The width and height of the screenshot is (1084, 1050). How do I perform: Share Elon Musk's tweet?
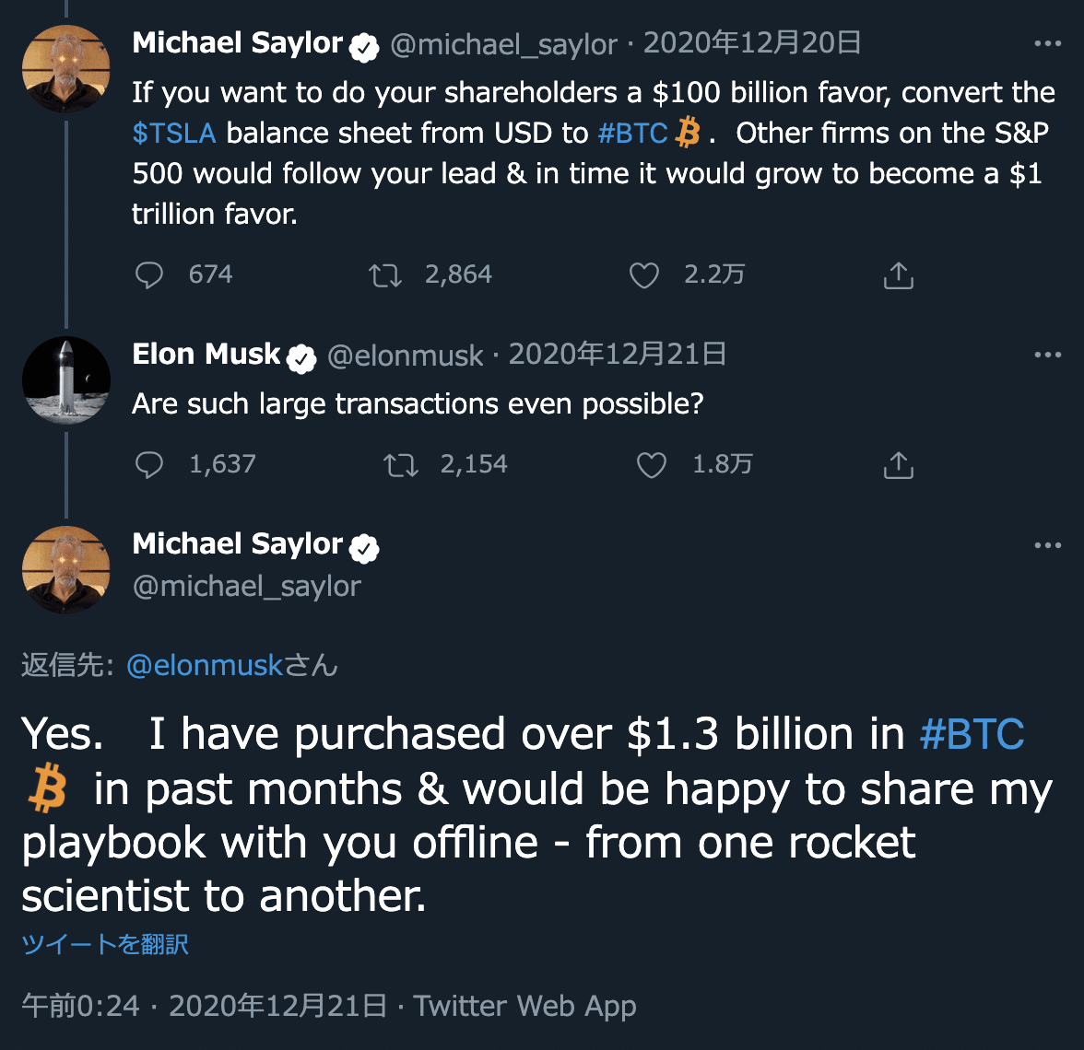tap(898, 465)
